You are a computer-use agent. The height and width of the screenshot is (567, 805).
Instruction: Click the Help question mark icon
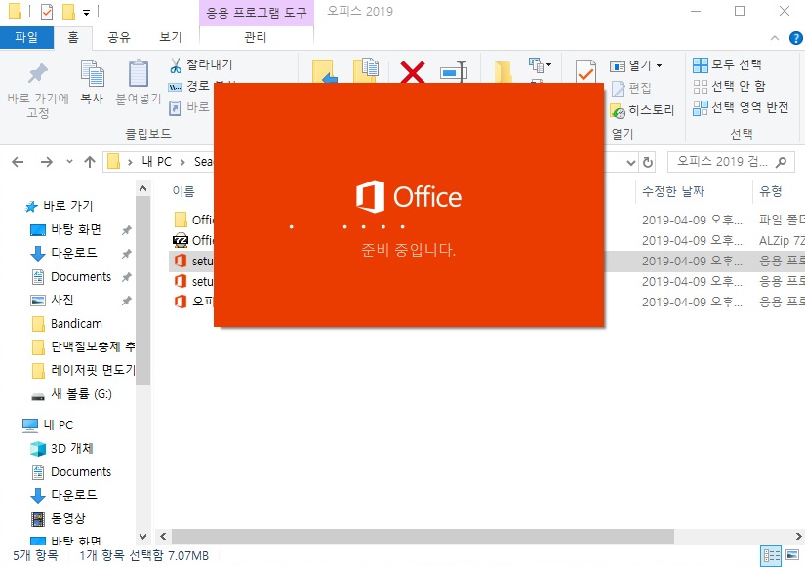pos(795,38)
